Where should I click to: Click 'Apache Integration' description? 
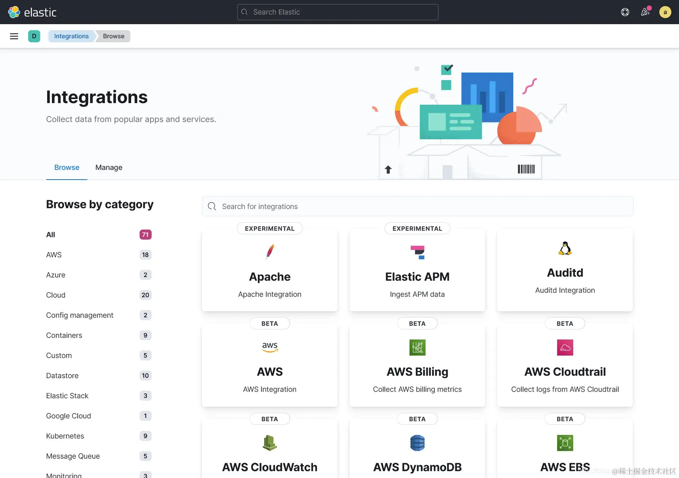(x=270, y=294)
